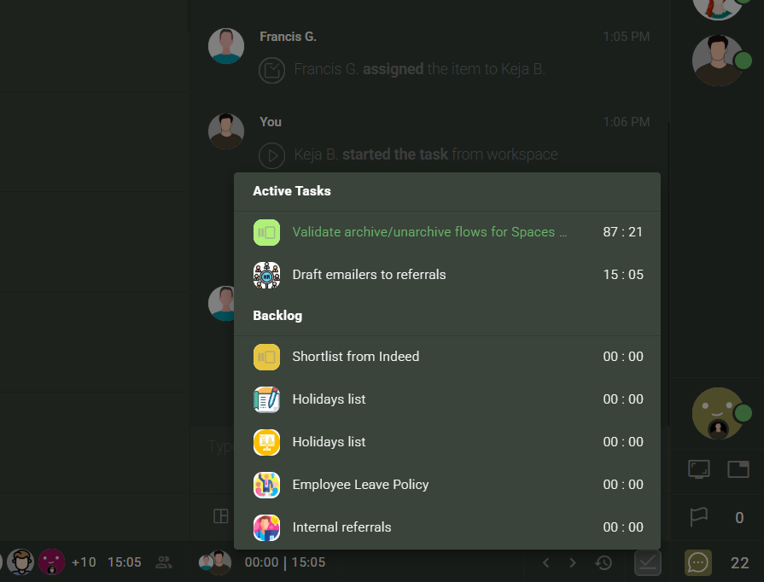Click the Employee Leave Policy backlog item
The height and width of the screenshot is (582, 764).
[x=360, y=485]
